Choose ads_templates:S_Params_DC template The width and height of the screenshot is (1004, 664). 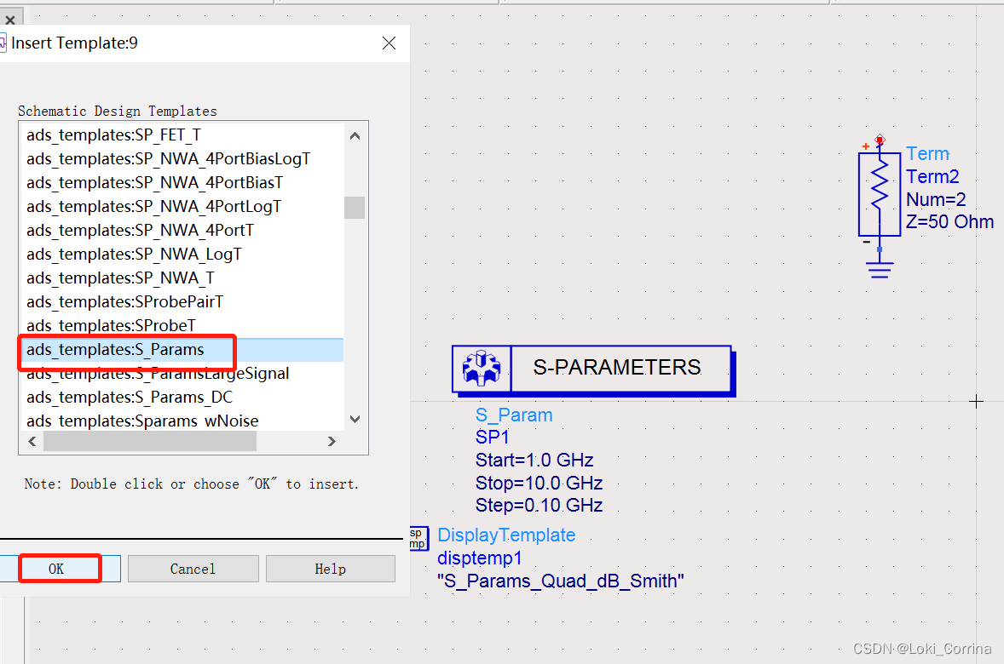pyautogui.click(x=182, y=398)
